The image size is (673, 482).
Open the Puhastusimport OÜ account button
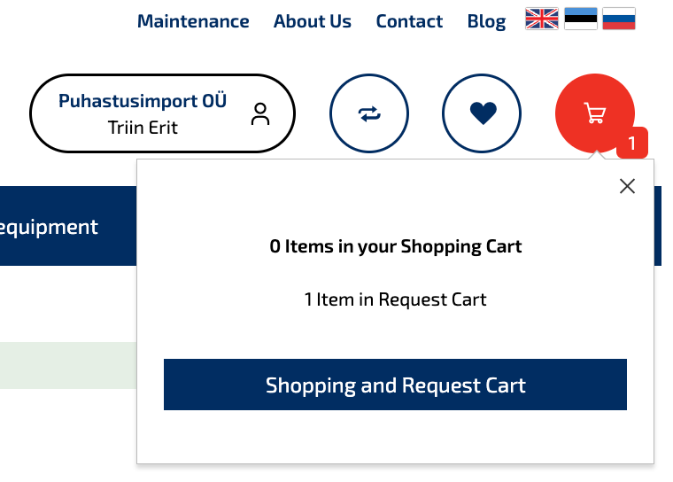coord(162,113)
